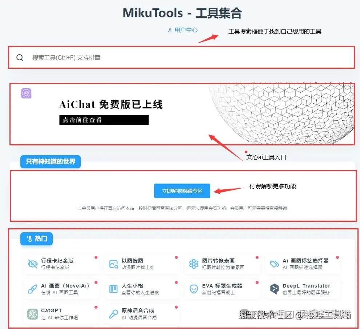Image resolution: width=360 pixels, height=329 pixels.
Task: Open the 原神语音合成 tool title
Action: [x=138, y=310]
